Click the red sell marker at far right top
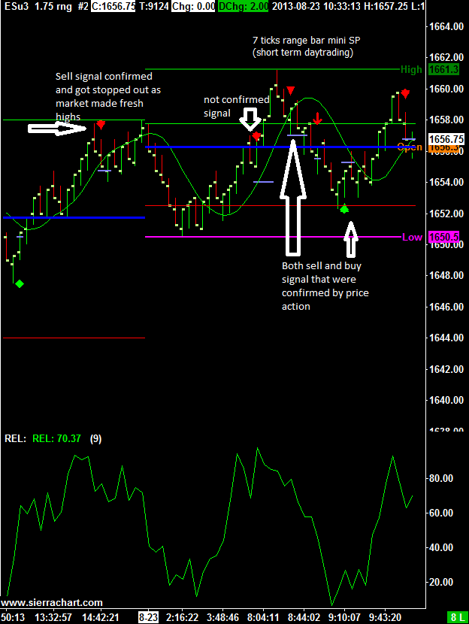The image size is (469, 624). pos(405,92)
